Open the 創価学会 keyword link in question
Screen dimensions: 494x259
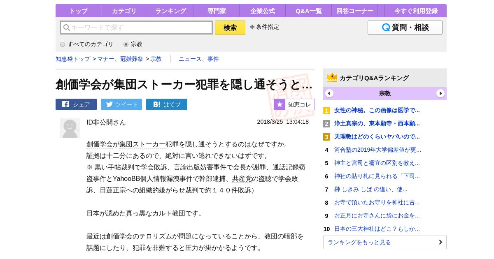(x=100, y=144)
